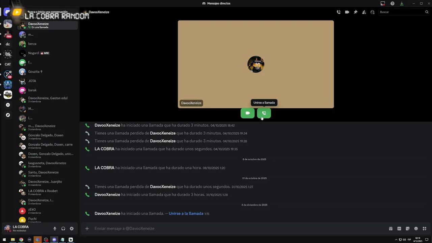Open the emoji picker
Screen dimensions: 432x243
416,228
